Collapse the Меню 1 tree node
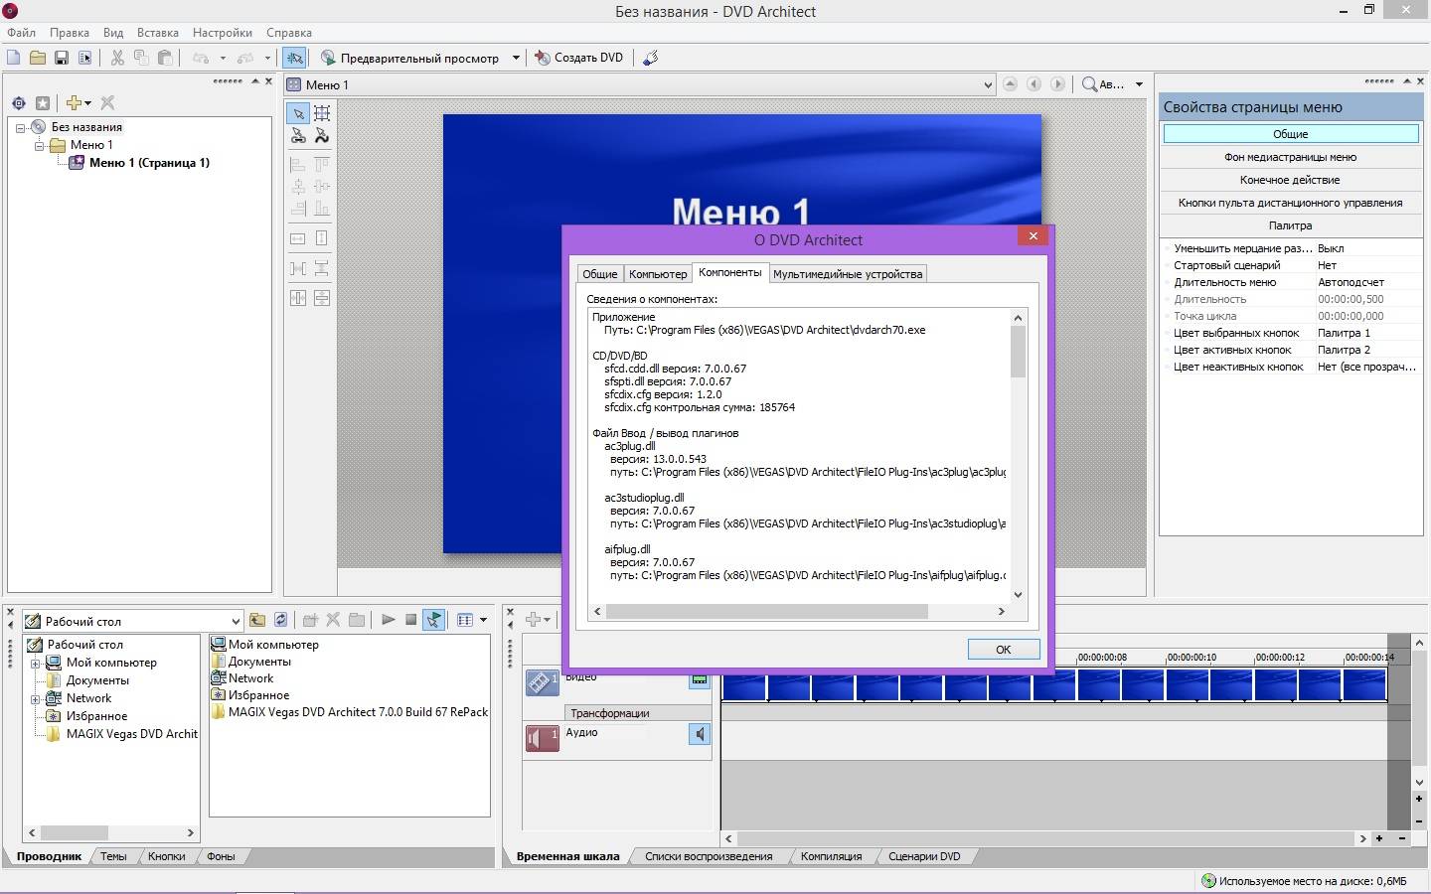This screenshot has height=894, width=1431. [40, 145]
